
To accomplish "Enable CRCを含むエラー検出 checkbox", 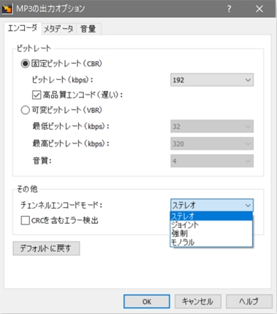I will (x=25, y=220).
